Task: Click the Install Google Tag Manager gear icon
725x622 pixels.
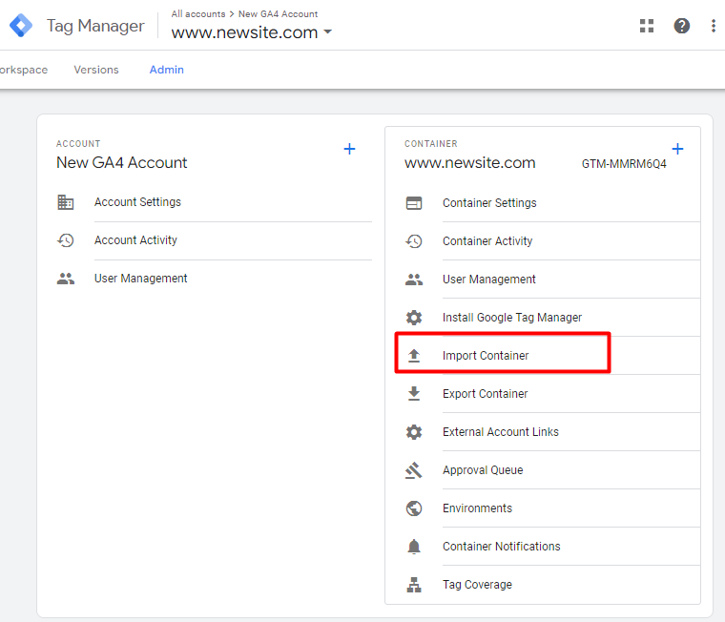Action: (414, 318)
